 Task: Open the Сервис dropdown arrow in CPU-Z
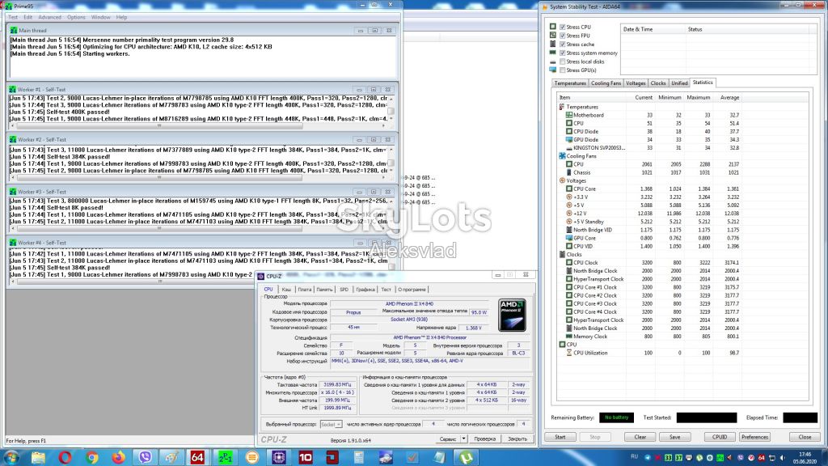click(x=463, y=438)
